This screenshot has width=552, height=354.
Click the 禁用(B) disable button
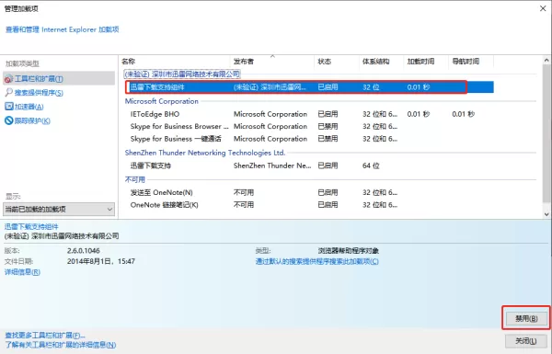526,318
